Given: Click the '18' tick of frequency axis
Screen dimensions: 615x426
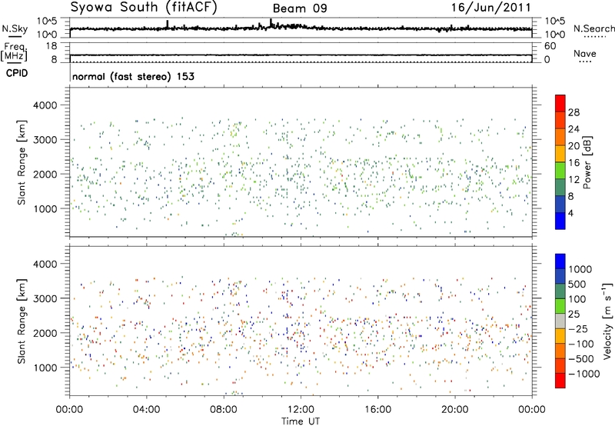Looking at the screenshot, I should (x=51, y=45).
